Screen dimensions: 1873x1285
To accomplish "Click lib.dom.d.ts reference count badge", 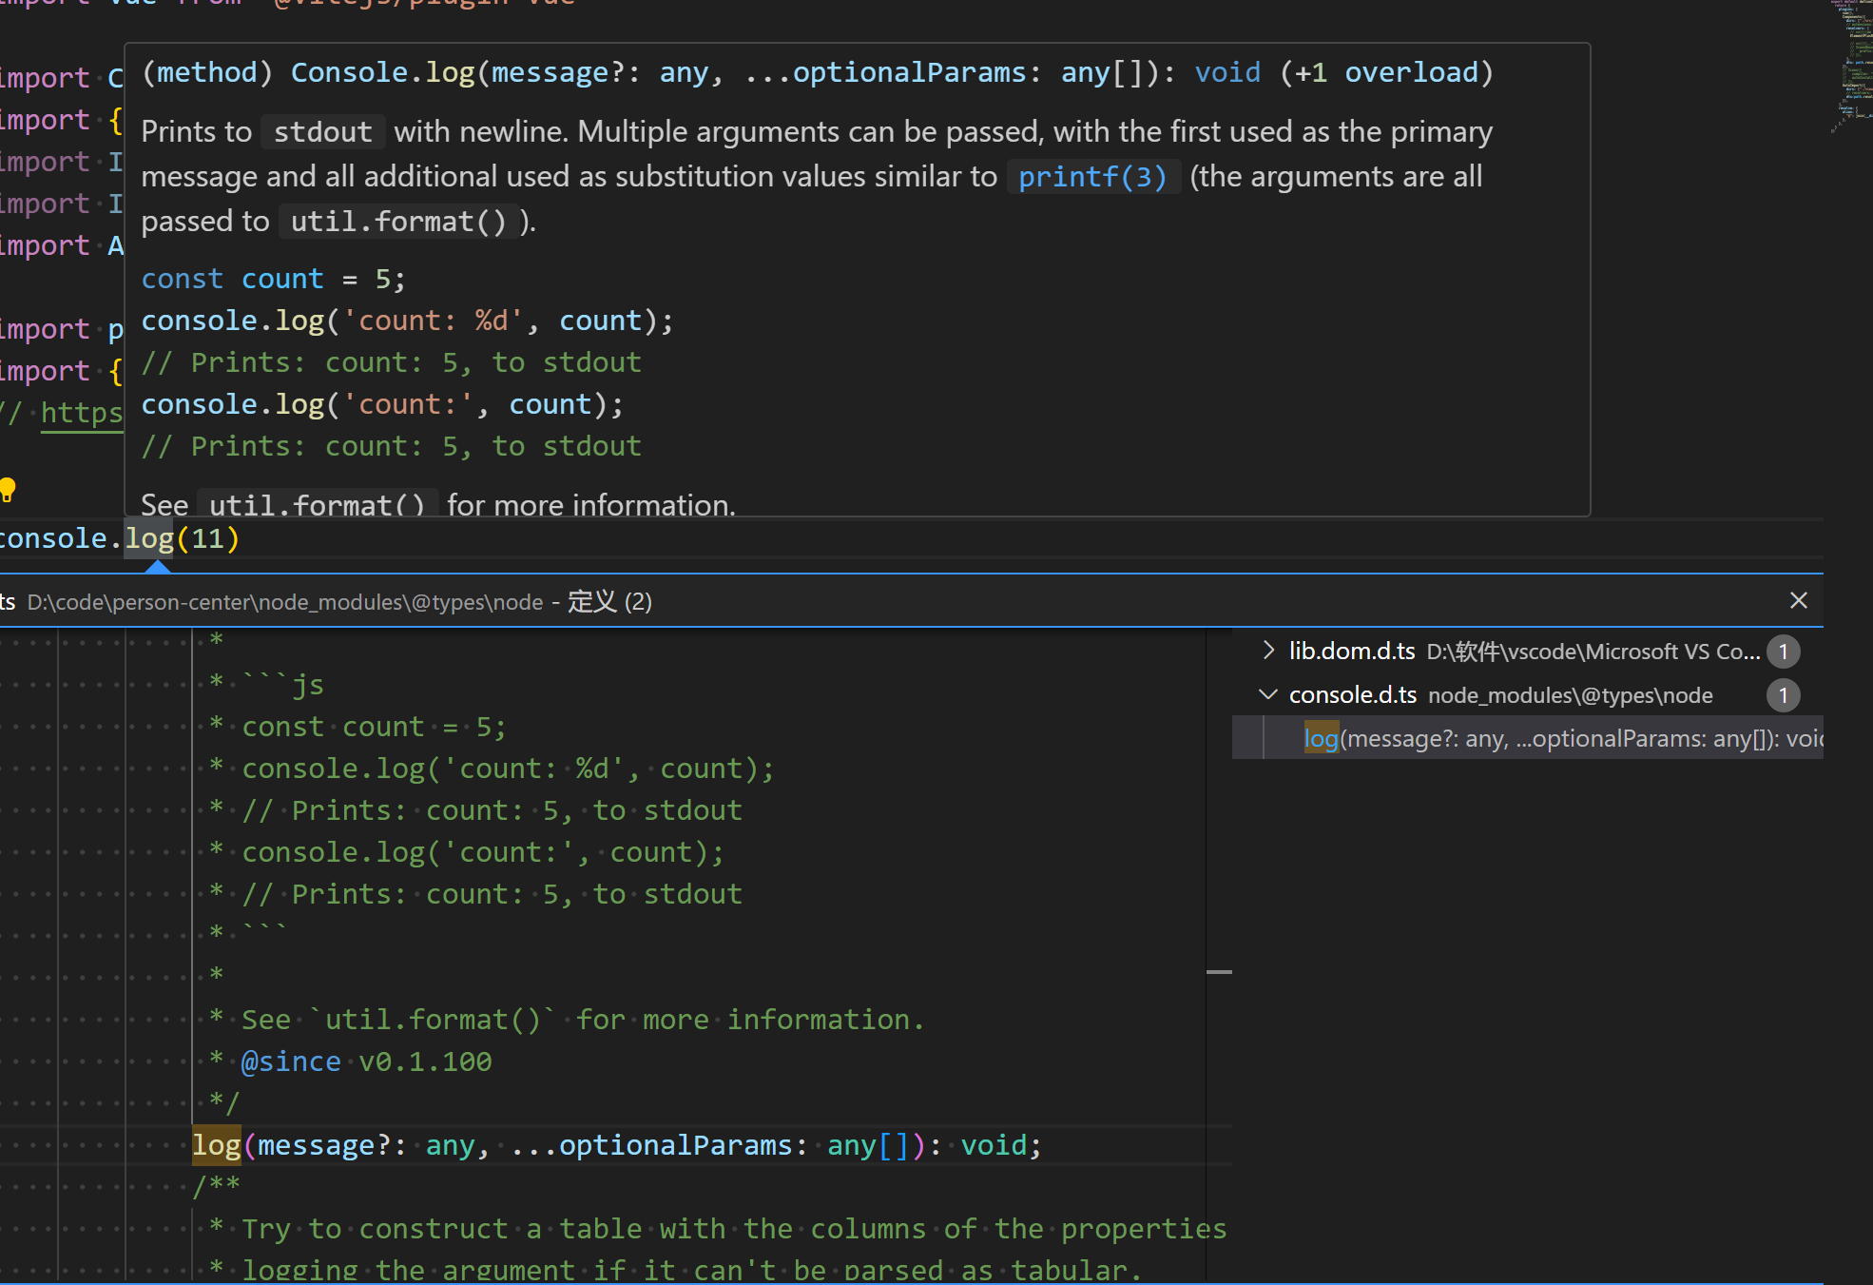I will (x=1783, y=652).
